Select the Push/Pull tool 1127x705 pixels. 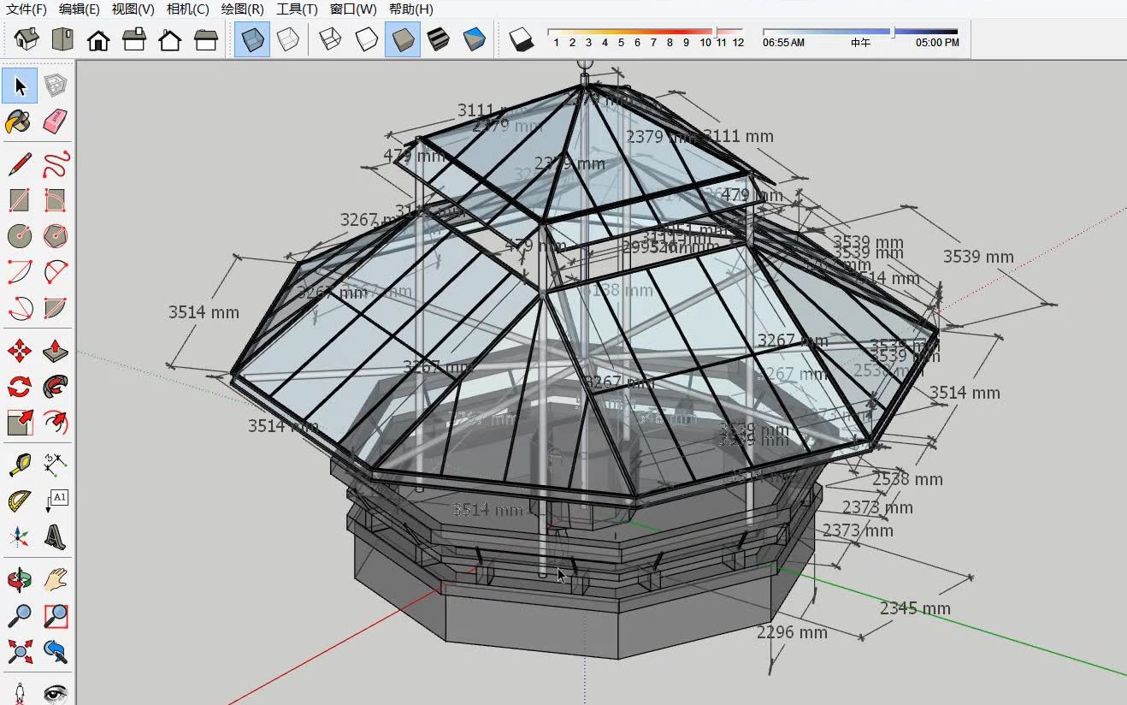pos(56,350)
